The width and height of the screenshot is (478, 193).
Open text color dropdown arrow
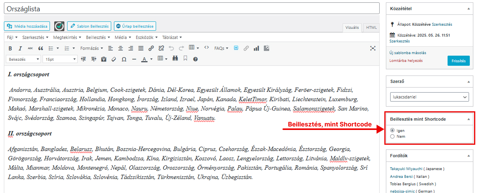(x=151, y=59)
